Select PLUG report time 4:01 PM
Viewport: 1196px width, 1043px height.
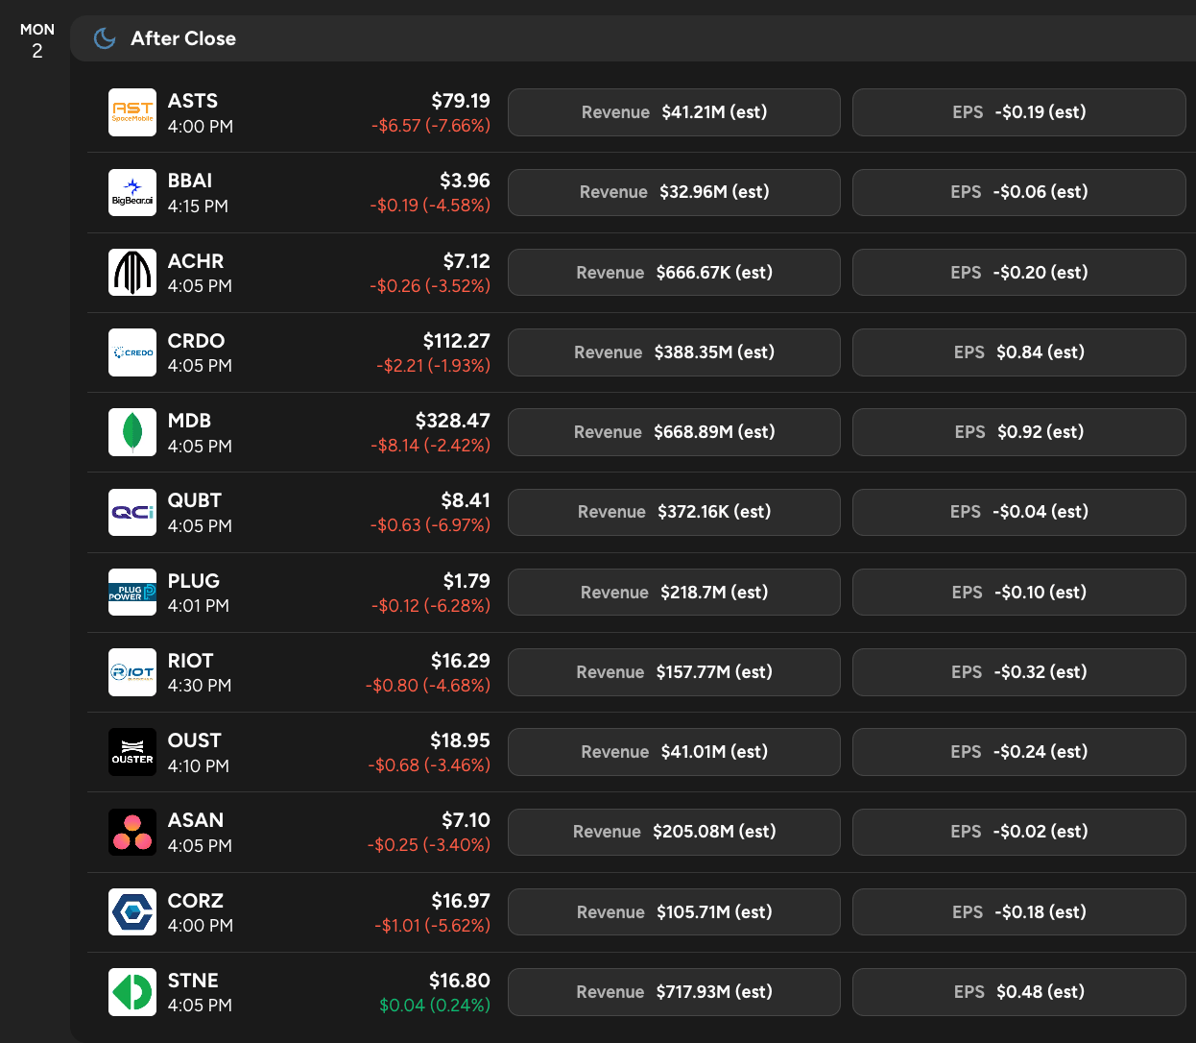point(199,606)
